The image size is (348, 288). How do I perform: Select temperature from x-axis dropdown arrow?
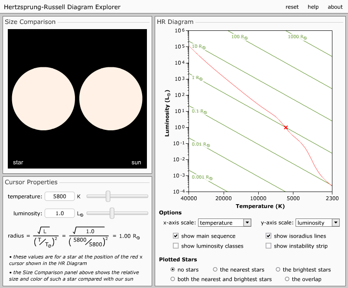tap(247, 222)
